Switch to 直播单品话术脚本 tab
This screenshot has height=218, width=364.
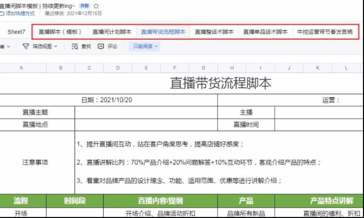coord(265,32)
